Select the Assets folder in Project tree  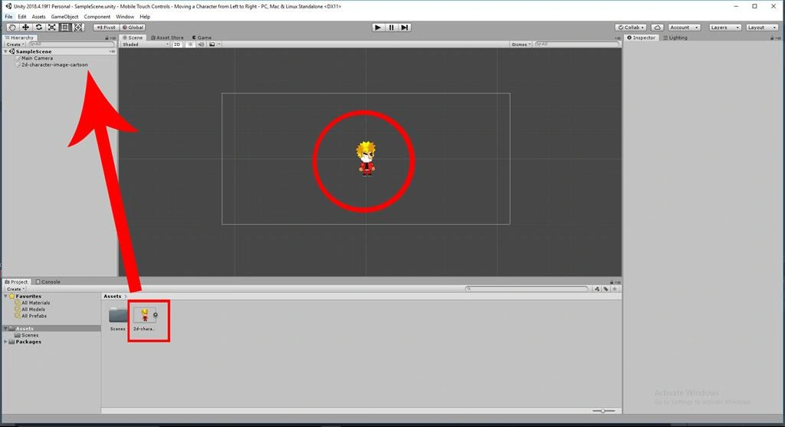coord(51,328)
